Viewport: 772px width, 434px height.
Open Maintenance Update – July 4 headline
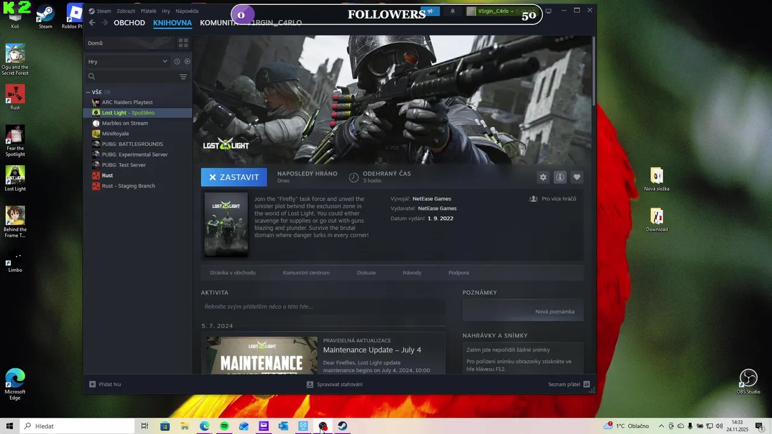tap(372, 350)
